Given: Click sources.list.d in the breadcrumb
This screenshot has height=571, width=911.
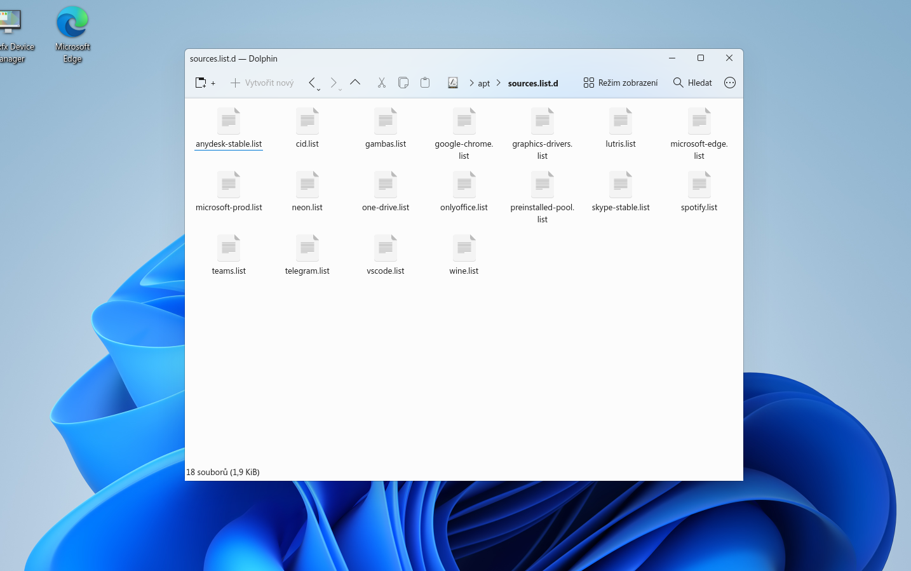Looking at the screenshot, I should pos(533,83).
